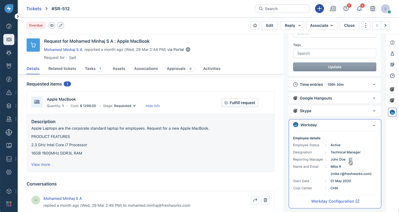399x212 pixels.
Task: Open the marketplace store icon
Action: [373, 9]
